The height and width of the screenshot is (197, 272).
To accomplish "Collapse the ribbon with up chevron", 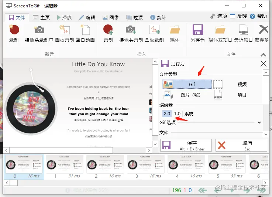I will pyautogui.click(x=263, y=55).
